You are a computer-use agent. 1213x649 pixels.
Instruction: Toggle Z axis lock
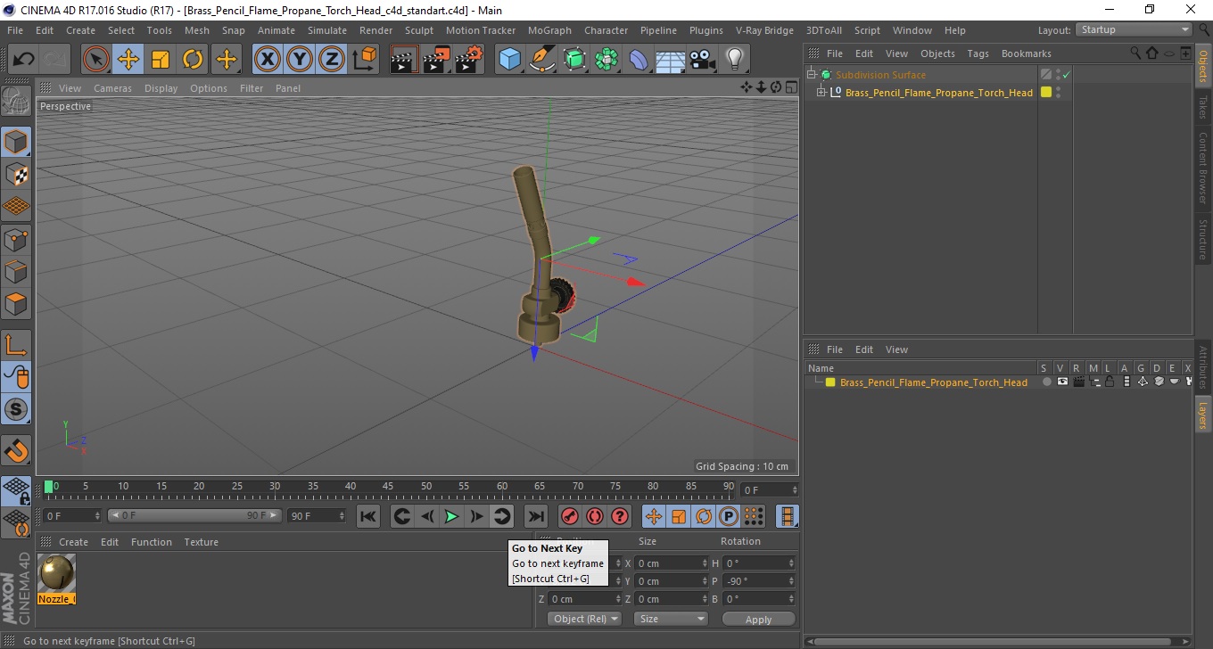[x=331, y=60]
